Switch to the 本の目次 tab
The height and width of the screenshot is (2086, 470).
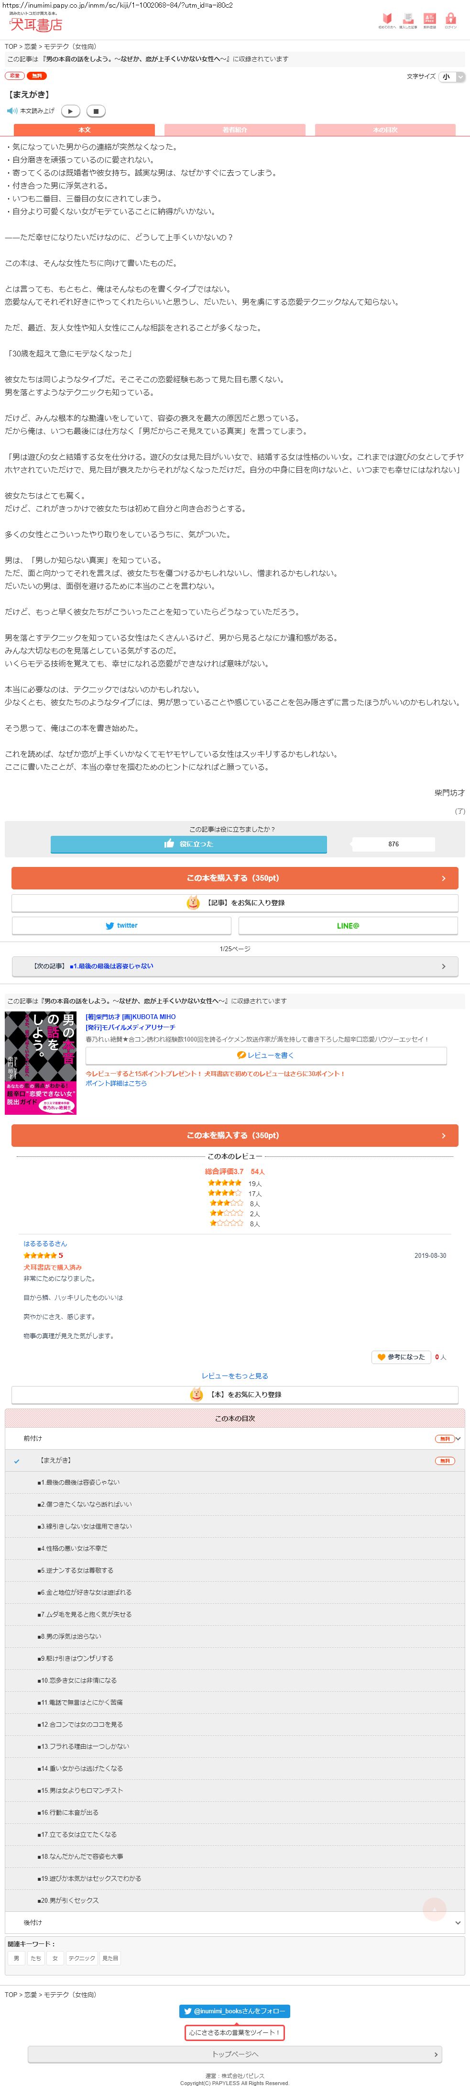[385, 130]
